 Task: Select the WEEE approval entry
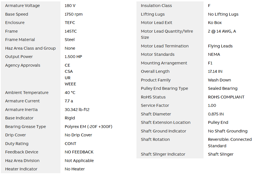(x=70, y=84)
